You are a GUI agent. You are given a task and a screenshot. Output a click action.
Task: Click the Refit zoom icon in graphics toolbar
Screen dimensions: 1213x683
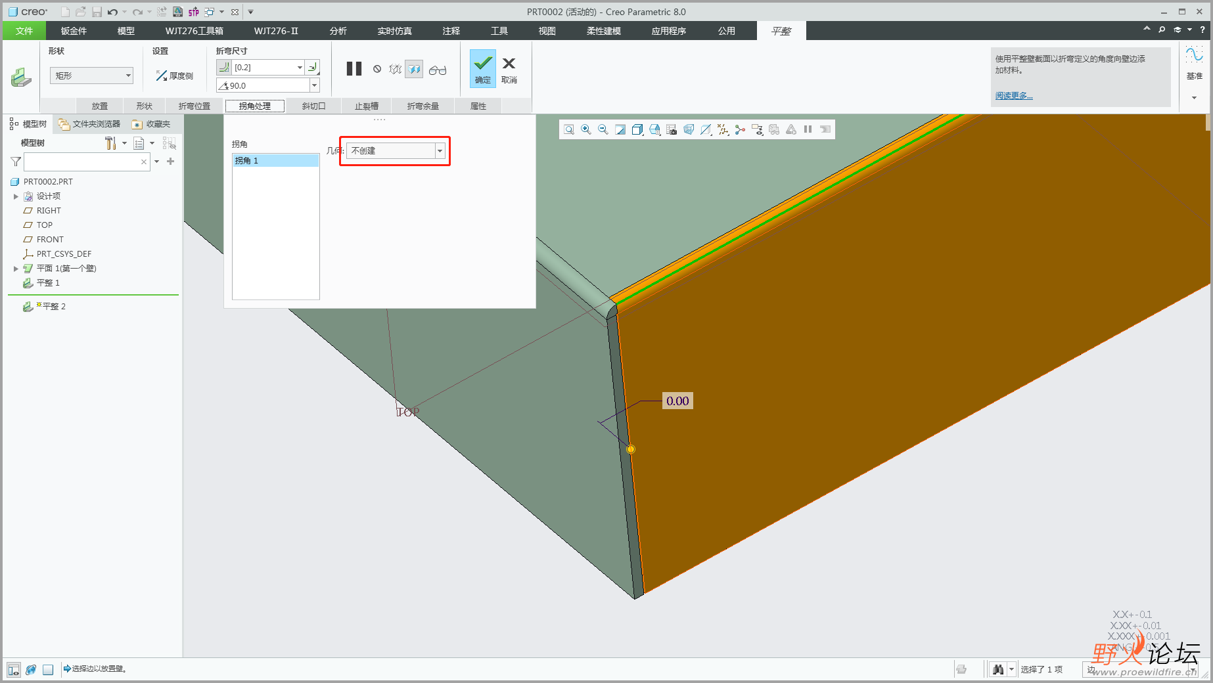(x=569, y=129)
